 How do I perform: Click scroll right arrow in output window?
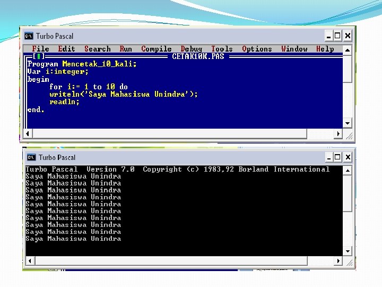click(338, 261)
